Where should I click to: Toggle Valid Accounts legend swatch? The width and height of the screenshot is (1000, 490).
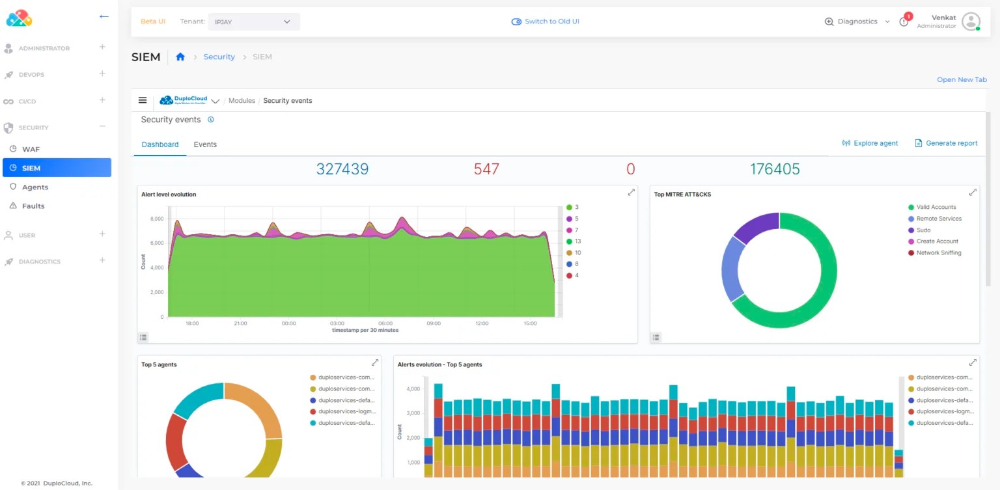point(911,208)
